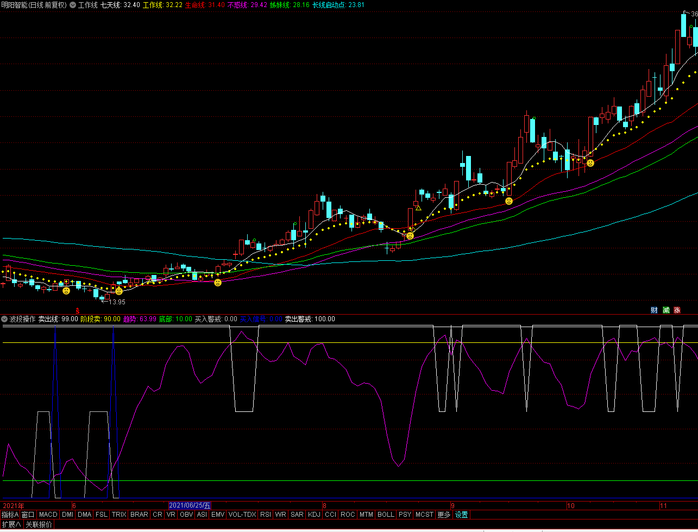The width and height of the screenshot is (698, 532).
Task: Switch to the WR indicator
Action: (x=280, y=515)
